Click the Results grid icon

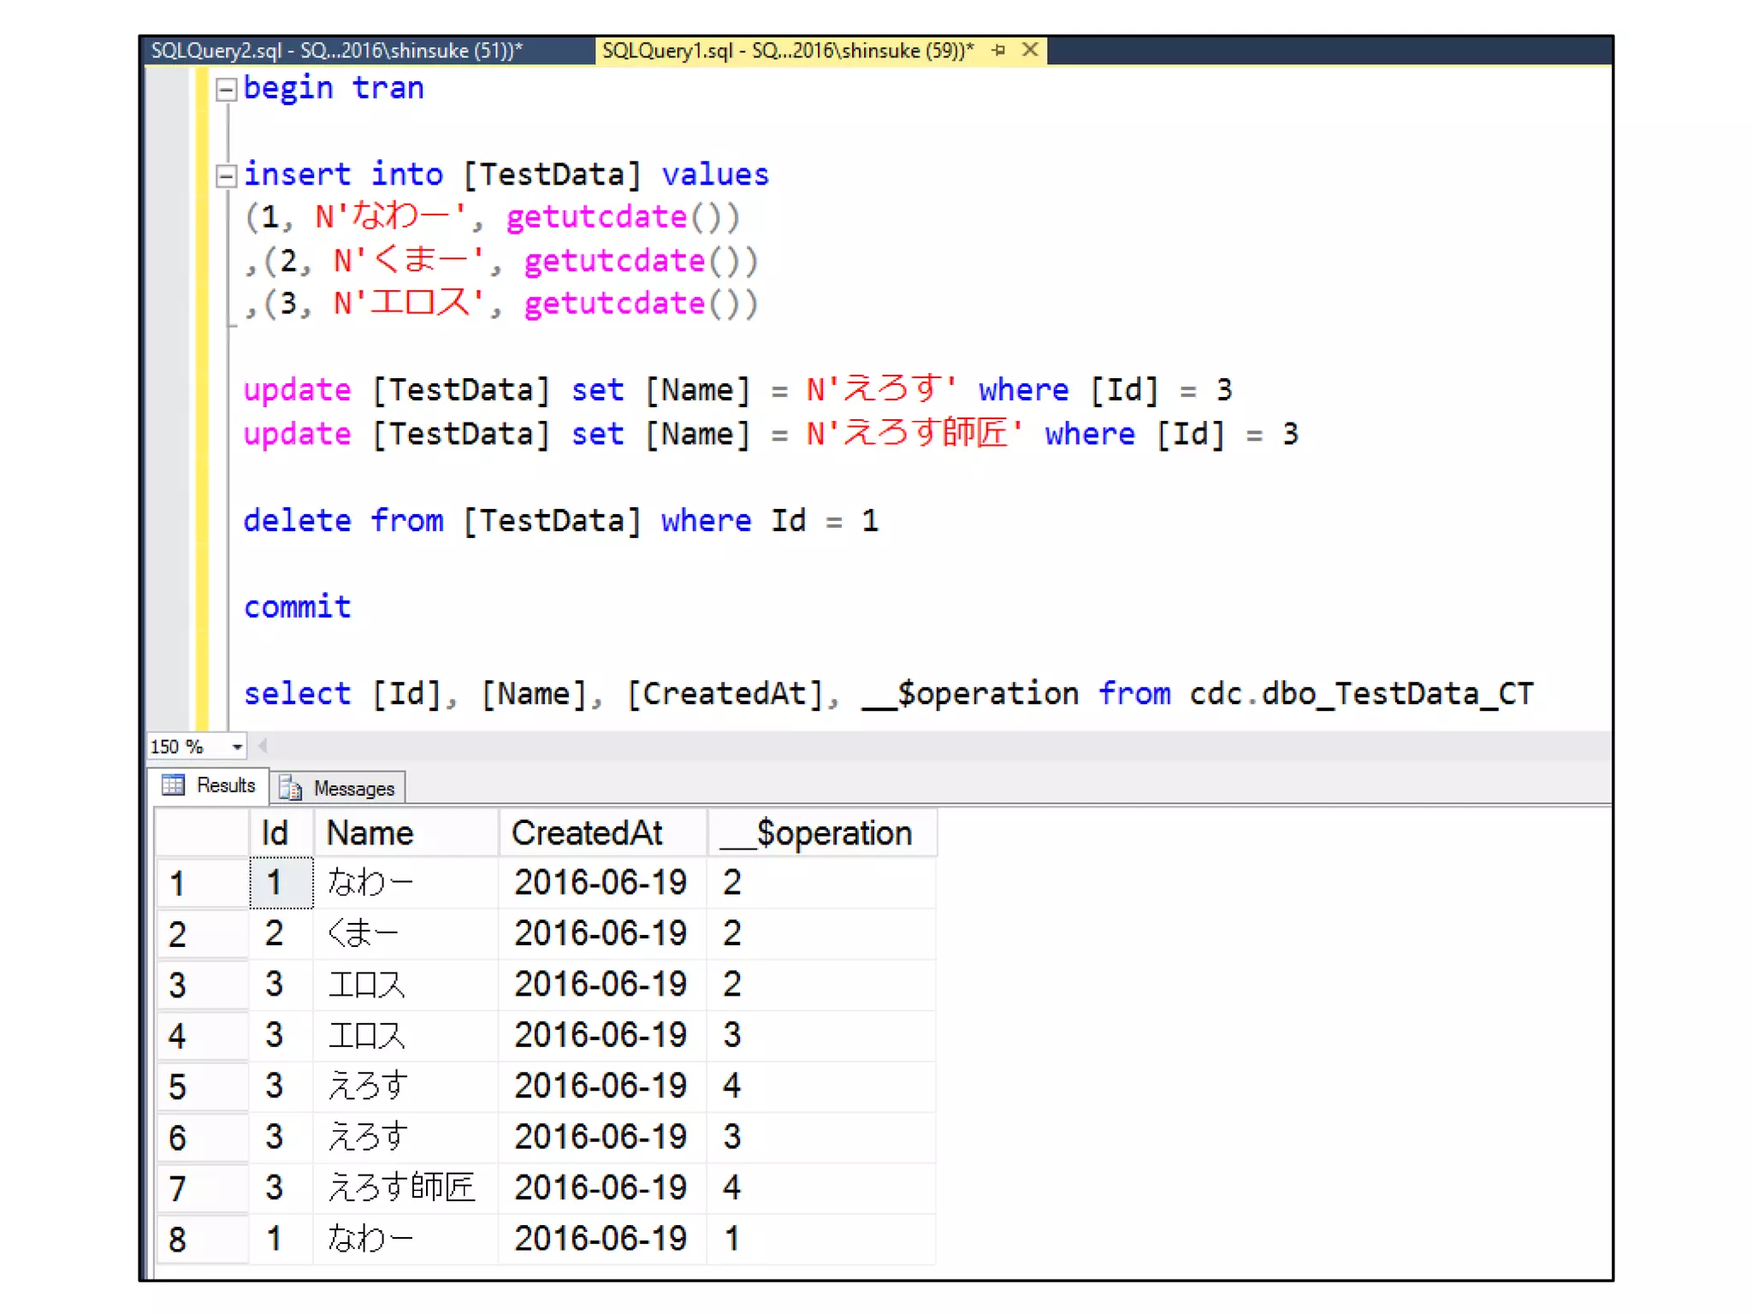173,785
